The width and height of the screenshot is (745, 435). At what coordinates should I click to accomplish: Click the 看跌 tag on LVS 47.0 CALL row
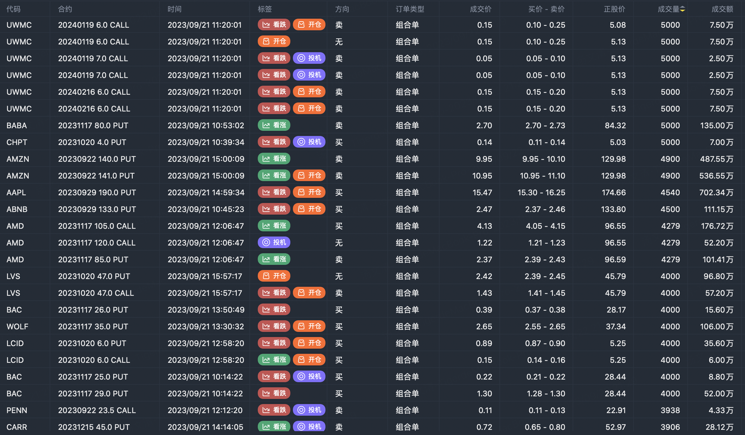(274, 293)
